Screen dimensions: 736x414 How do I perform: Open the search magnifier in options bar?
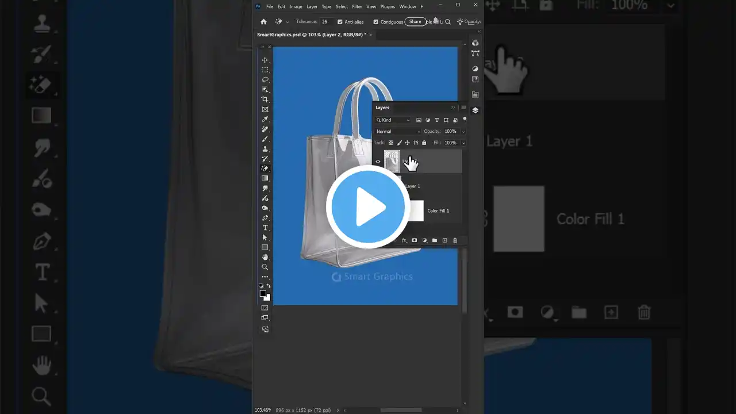pos(448,22)
